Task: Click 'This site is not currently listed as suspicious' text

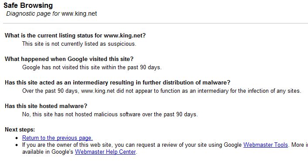Action: [79, 44]
